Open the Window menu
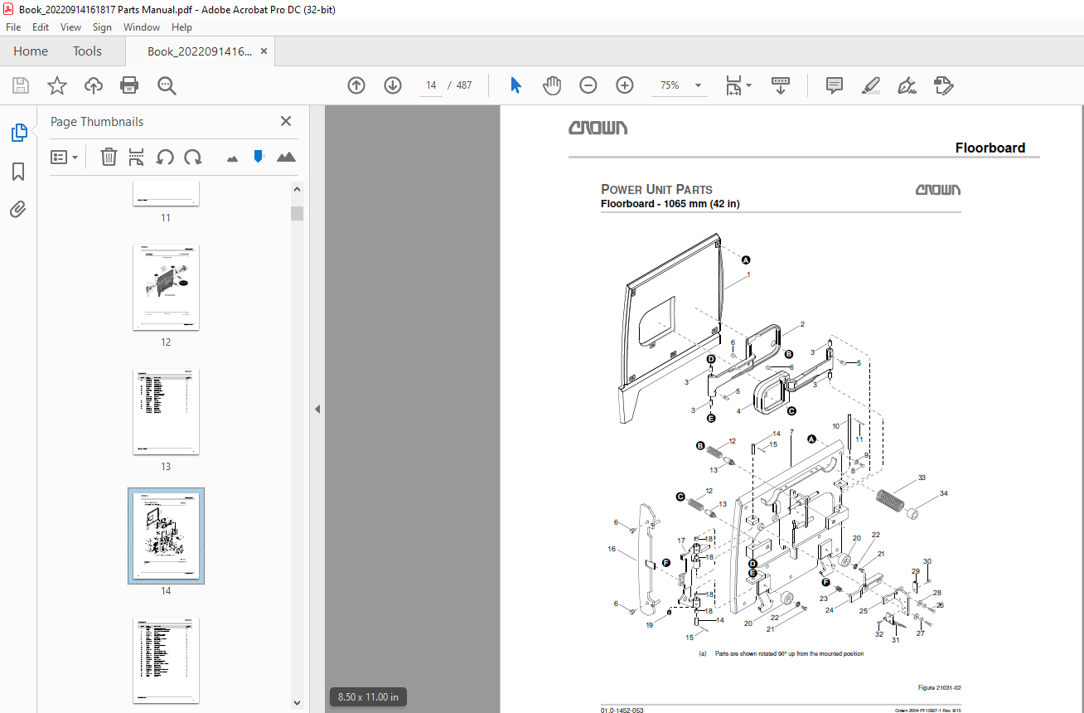The height and width of the screenshot is (713, 1084). point(142,27)
